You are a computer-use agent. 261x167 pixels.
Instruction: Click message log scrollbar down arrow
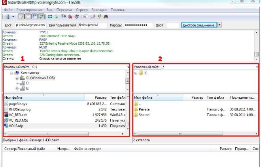pyautogui.click(x=257, y=59)
